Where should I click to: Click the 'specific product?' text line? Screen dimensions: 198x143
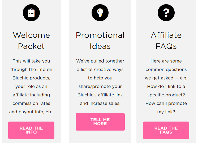click(x=166, y=95)
